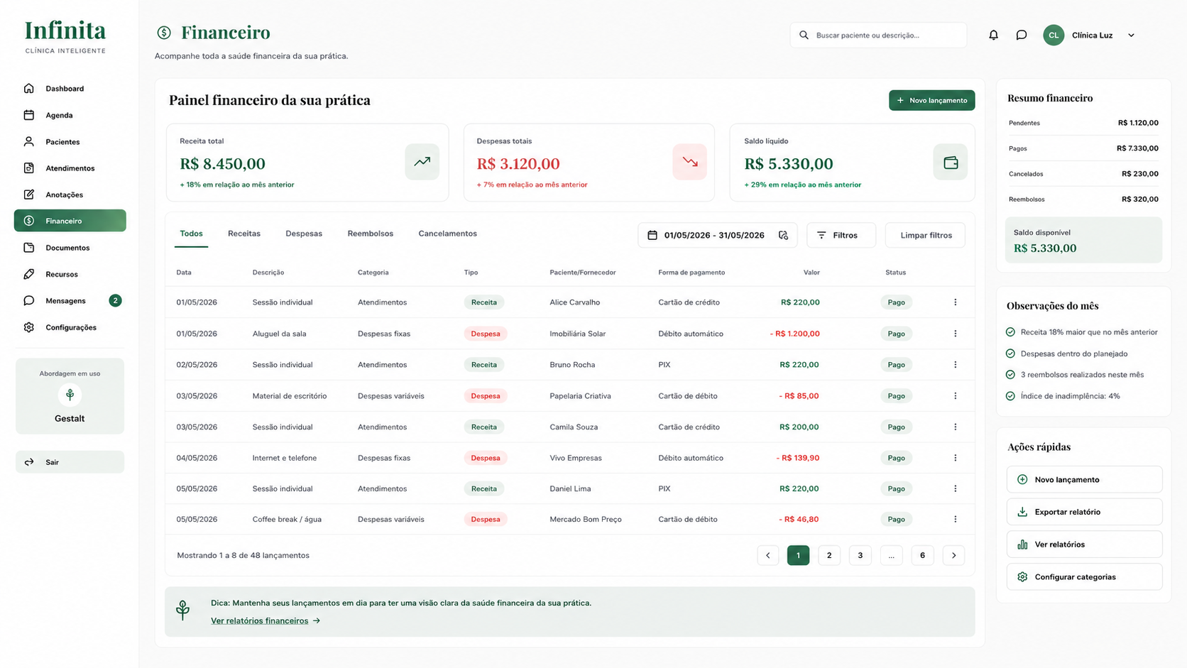Open Pacientes in the sidebar
1187x668 pixels.
(70, 141)
